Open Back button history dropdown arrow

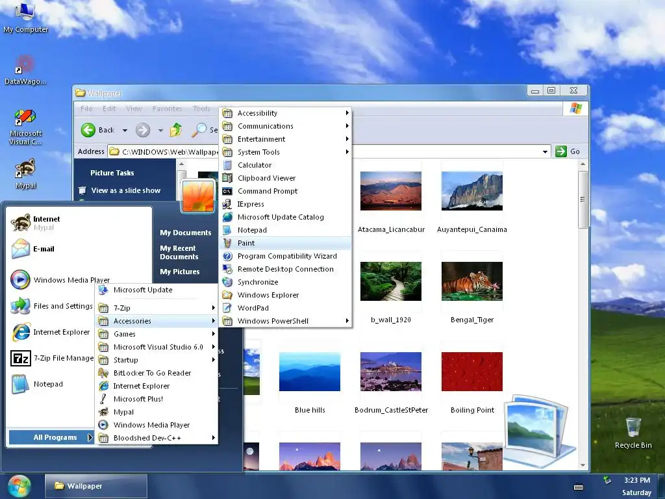point(125,130)
